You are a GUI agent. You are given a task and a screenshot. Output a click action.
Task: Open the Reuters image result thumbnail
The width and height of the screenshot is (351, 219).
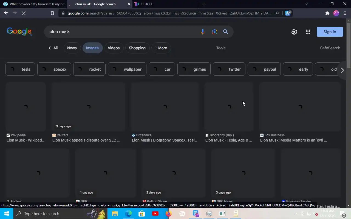coord(88,107)
